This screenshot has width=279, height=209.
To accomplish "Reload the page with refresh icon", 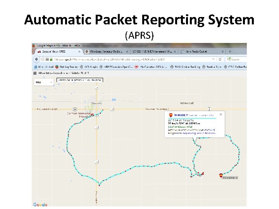I will [220, 59].
